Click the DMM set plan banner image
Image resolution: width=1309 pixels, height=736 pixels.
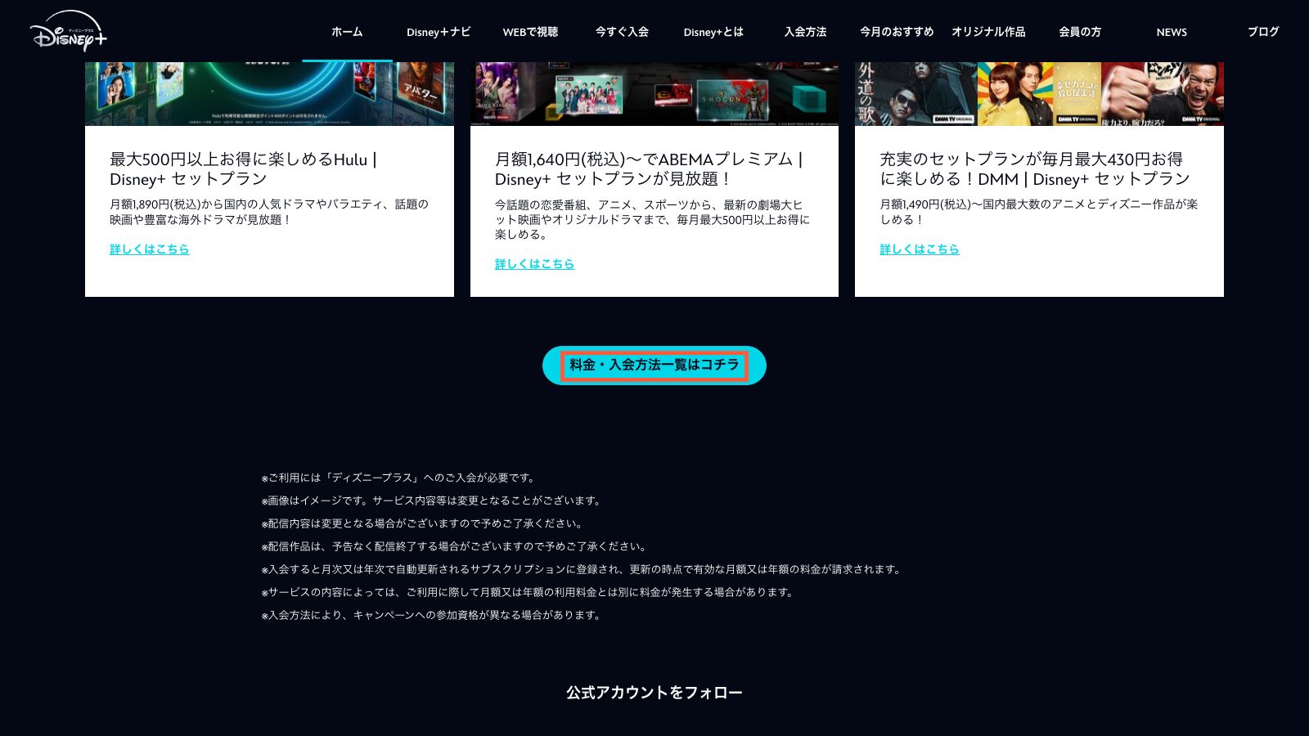click(x=1039, y=94)
